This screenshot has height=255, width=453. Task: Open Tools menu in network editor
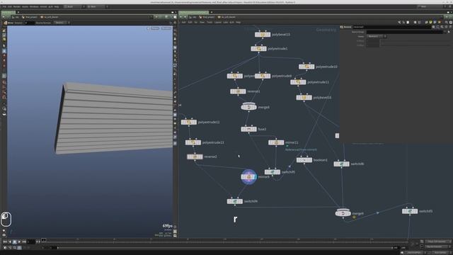point(210,22)
